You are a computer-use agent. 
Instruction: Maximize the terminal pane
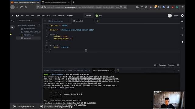click(175, 71)
